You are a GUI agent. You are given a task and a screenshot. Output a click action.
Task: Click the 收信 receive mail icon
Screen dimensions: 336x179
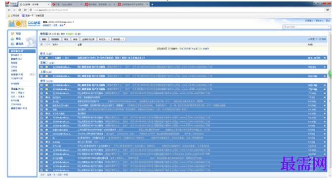click(12, 38)
